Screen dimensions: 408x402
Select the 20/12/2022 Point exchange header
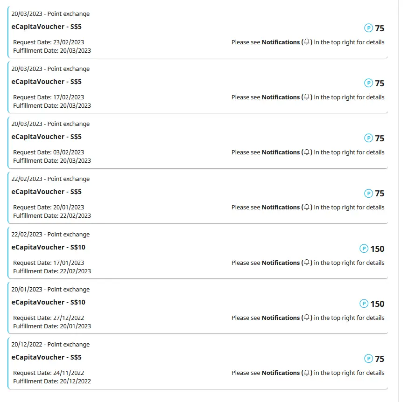click(50, 344)
